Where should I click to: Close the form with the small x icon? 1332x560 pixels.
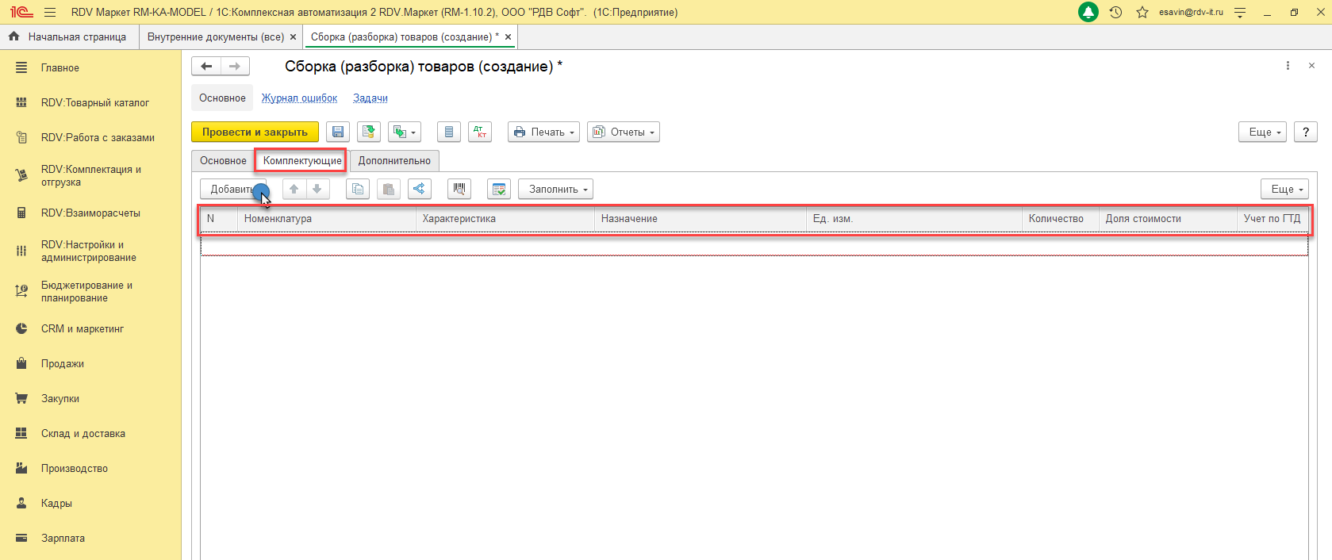[1311, 66]
